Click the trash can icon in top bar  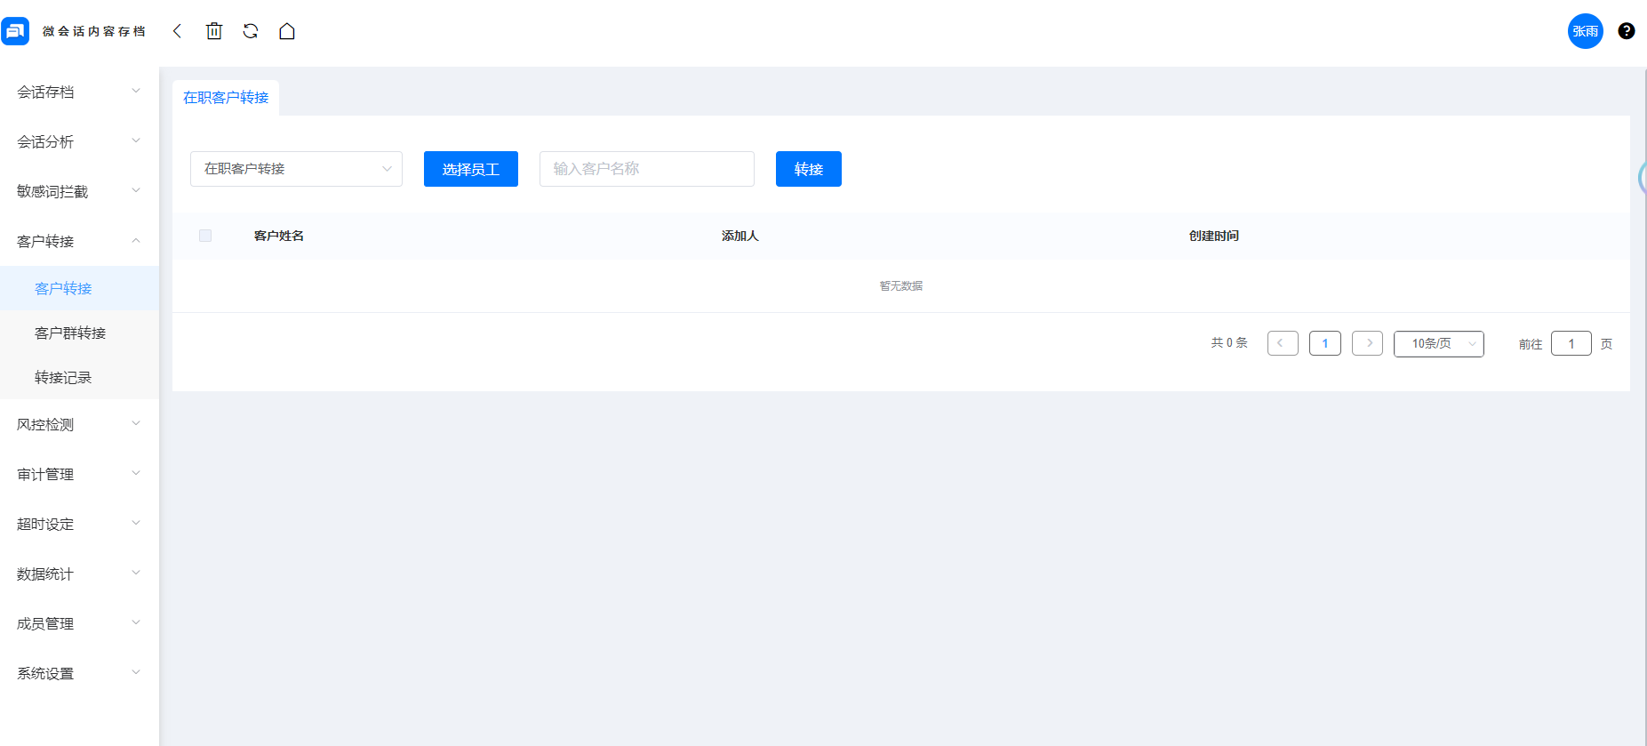(x=214, y=31)
